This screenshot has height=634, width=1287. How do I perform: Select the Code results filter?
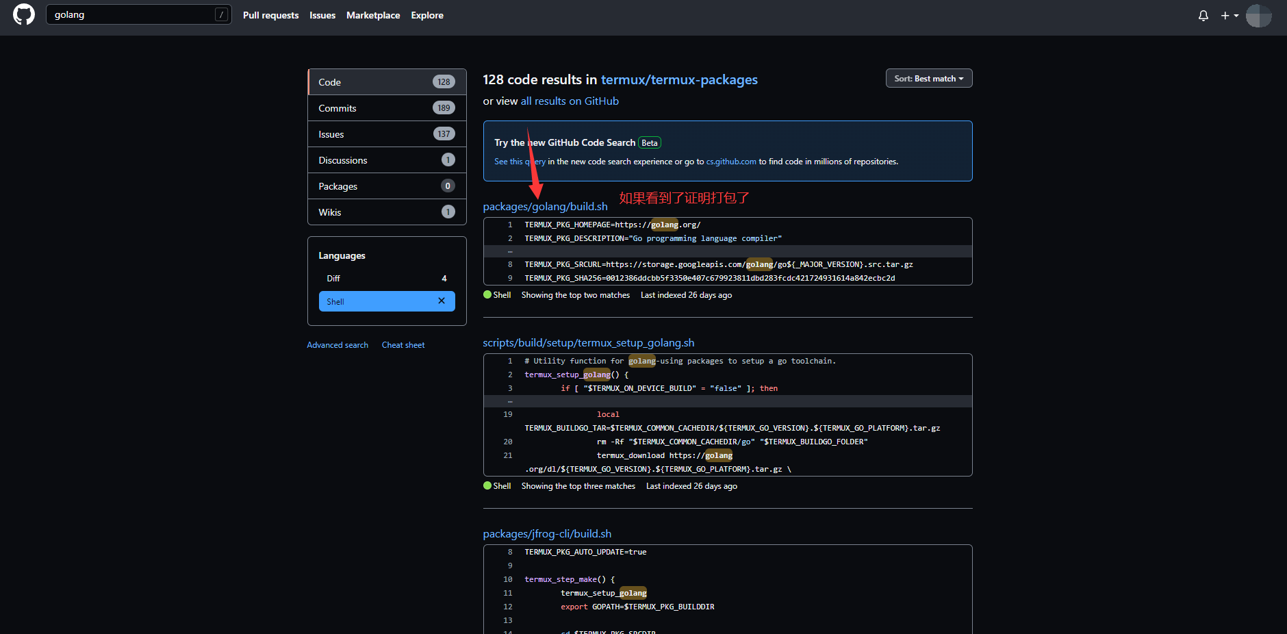coord(387,82)
